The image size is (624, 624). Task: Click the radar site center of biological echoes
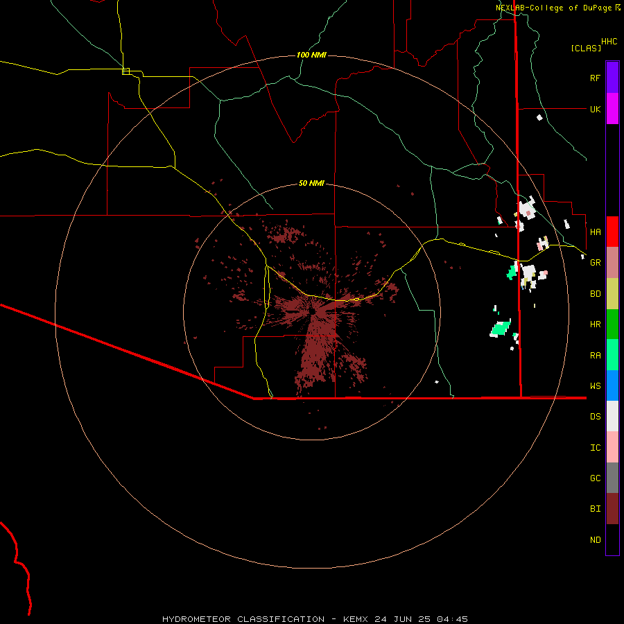(313, 311)
